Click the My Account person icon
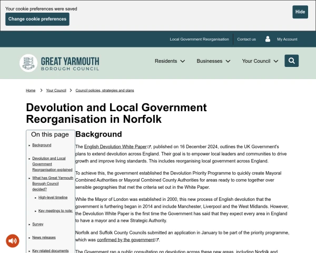 [x=268, y=39]
